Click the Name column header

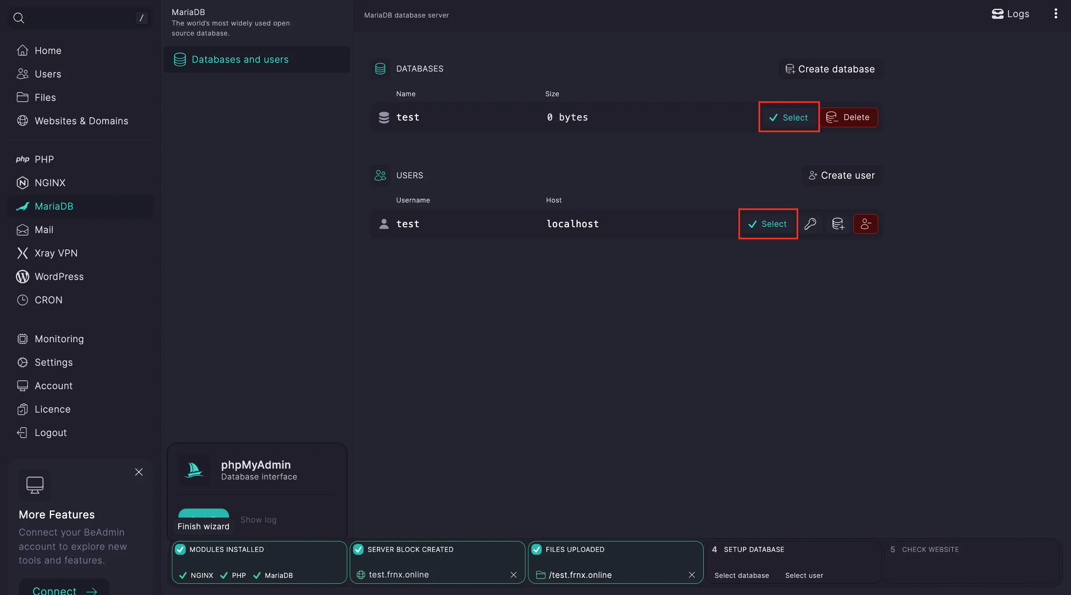point(406,94)
